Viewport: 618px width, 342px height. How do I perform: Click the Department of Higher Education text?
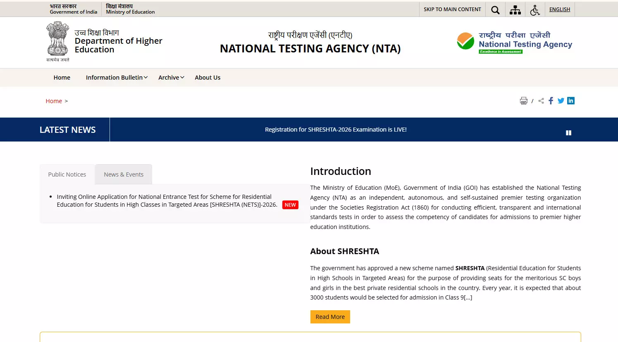119,45
